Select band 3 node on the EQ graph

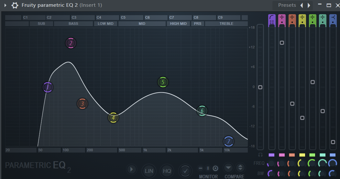tap(82, 104)
